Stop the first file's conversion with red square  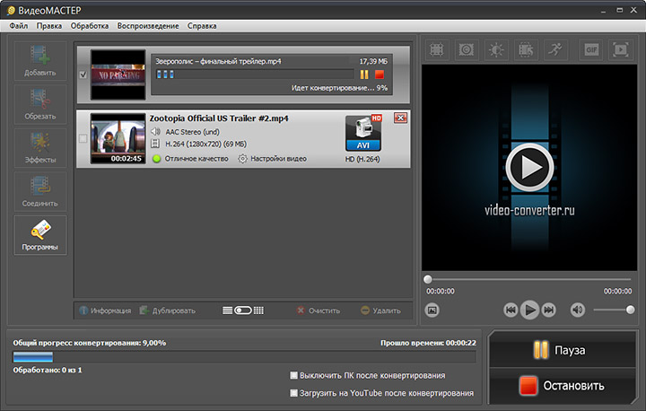[380, 74]
